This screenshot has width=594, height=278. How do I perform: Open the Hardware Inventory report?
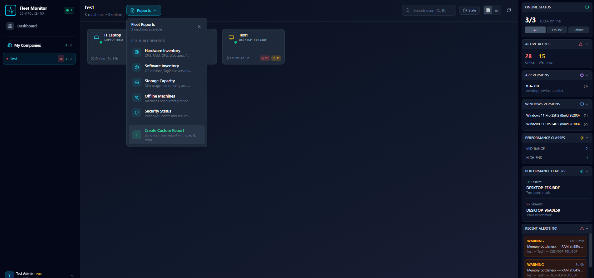[167, 53]
